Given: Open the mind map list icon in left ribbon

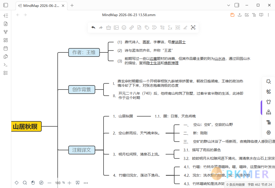Looking at the screenshot, I should (x=6, y=16).
